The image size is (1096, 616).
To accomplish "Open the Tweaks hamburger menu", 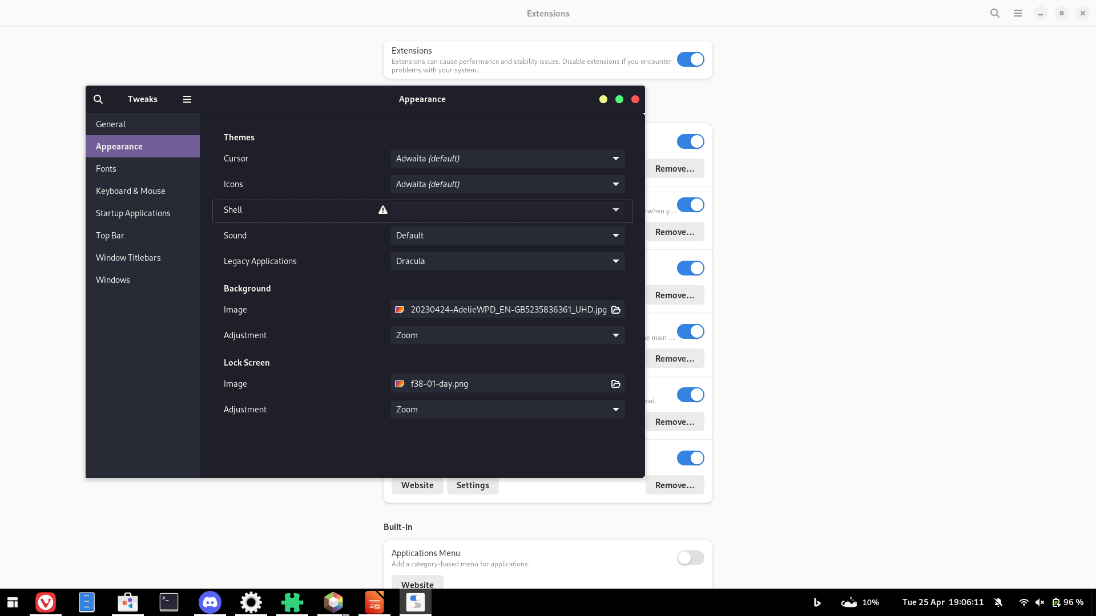I will click(x=187, y=99).
